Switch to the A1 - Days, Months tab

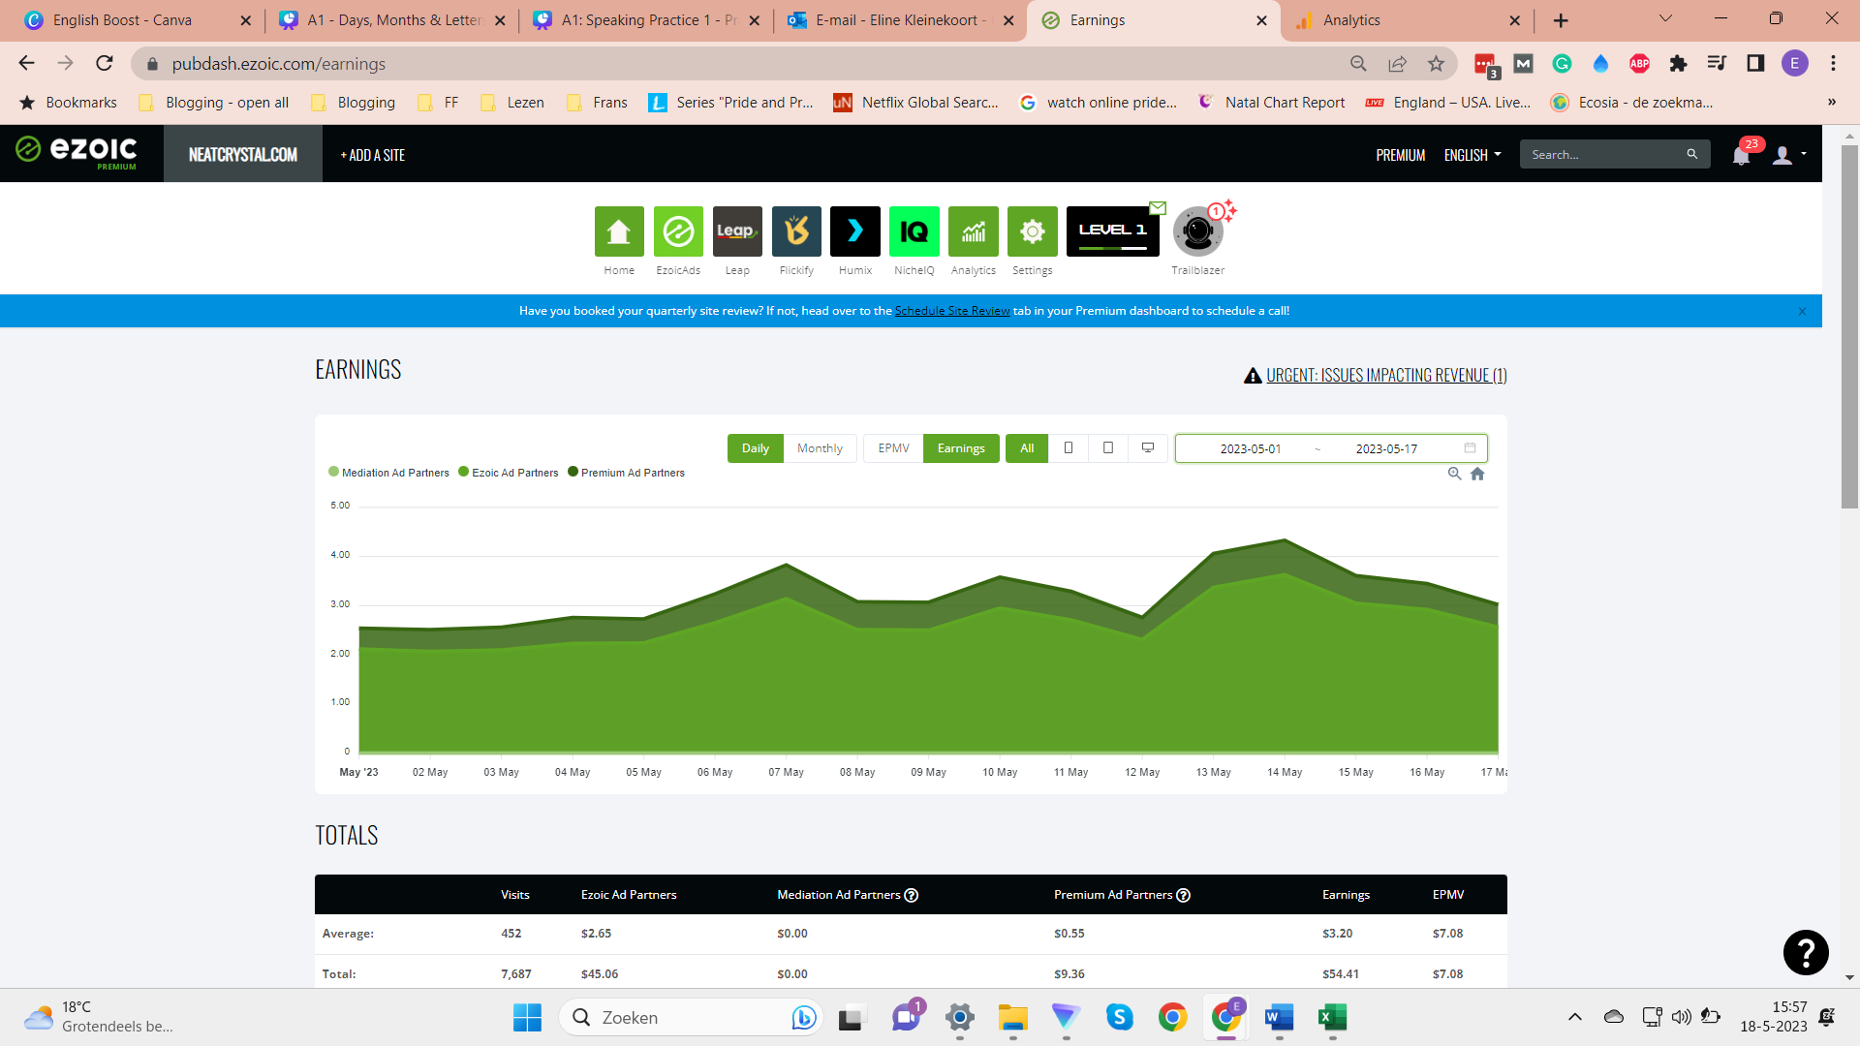click(393, 20)
